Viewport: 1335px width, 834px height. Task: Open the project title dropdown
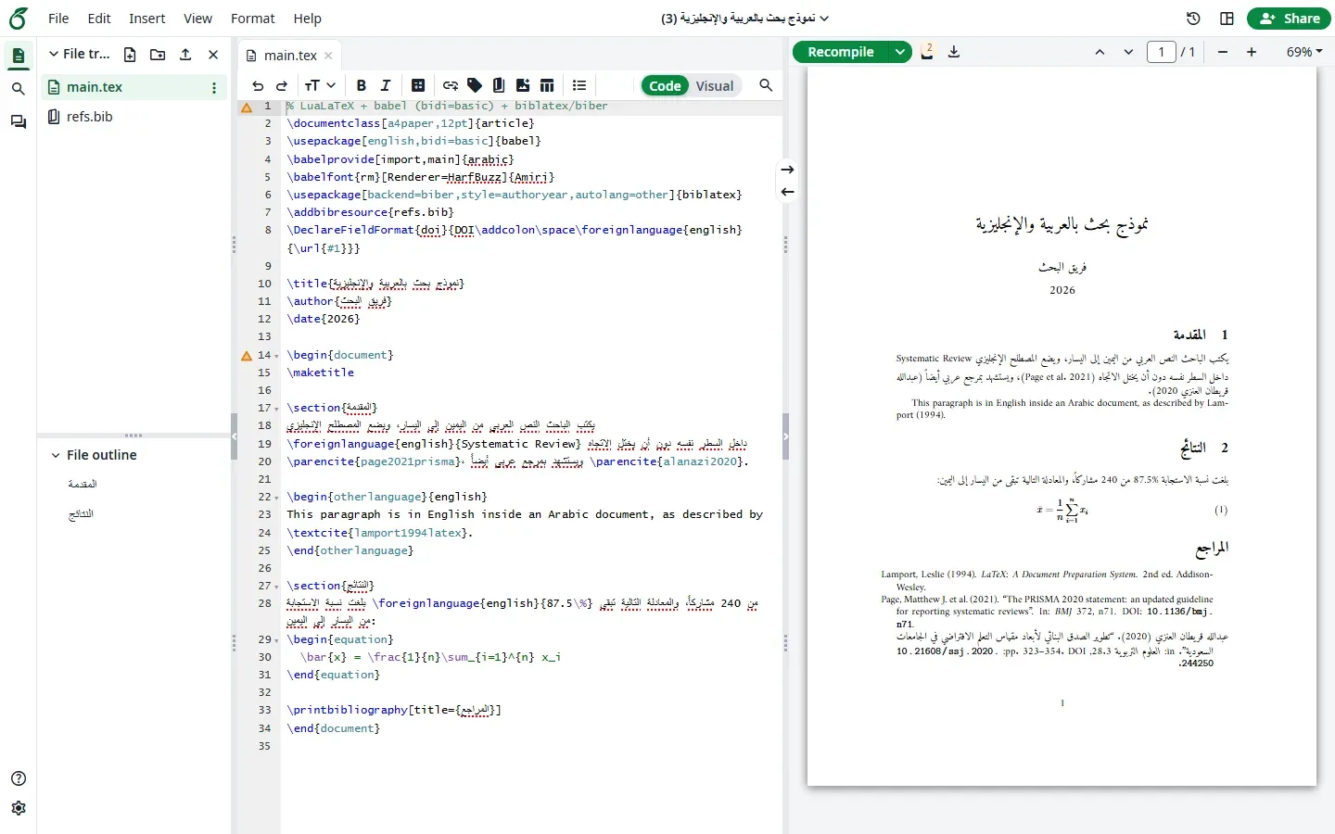click(744, 19)
